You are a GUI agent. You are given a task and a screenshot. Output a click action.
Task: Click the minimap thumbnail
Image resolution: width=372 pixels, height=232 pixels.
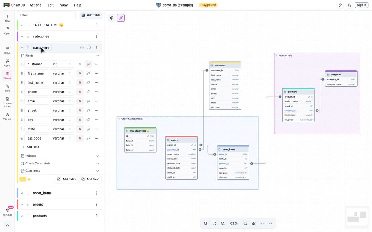coord(356,217)
